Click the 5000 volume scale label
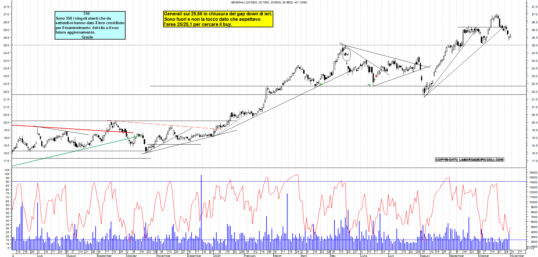538x257 pixels. pyautogui.click(x=534, y=227)
